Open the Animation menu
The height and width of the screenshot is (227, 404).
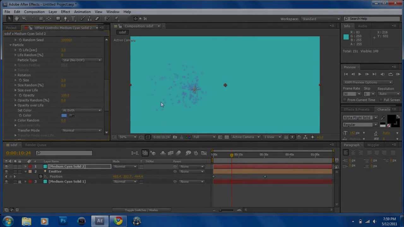[x=82, y=12]
